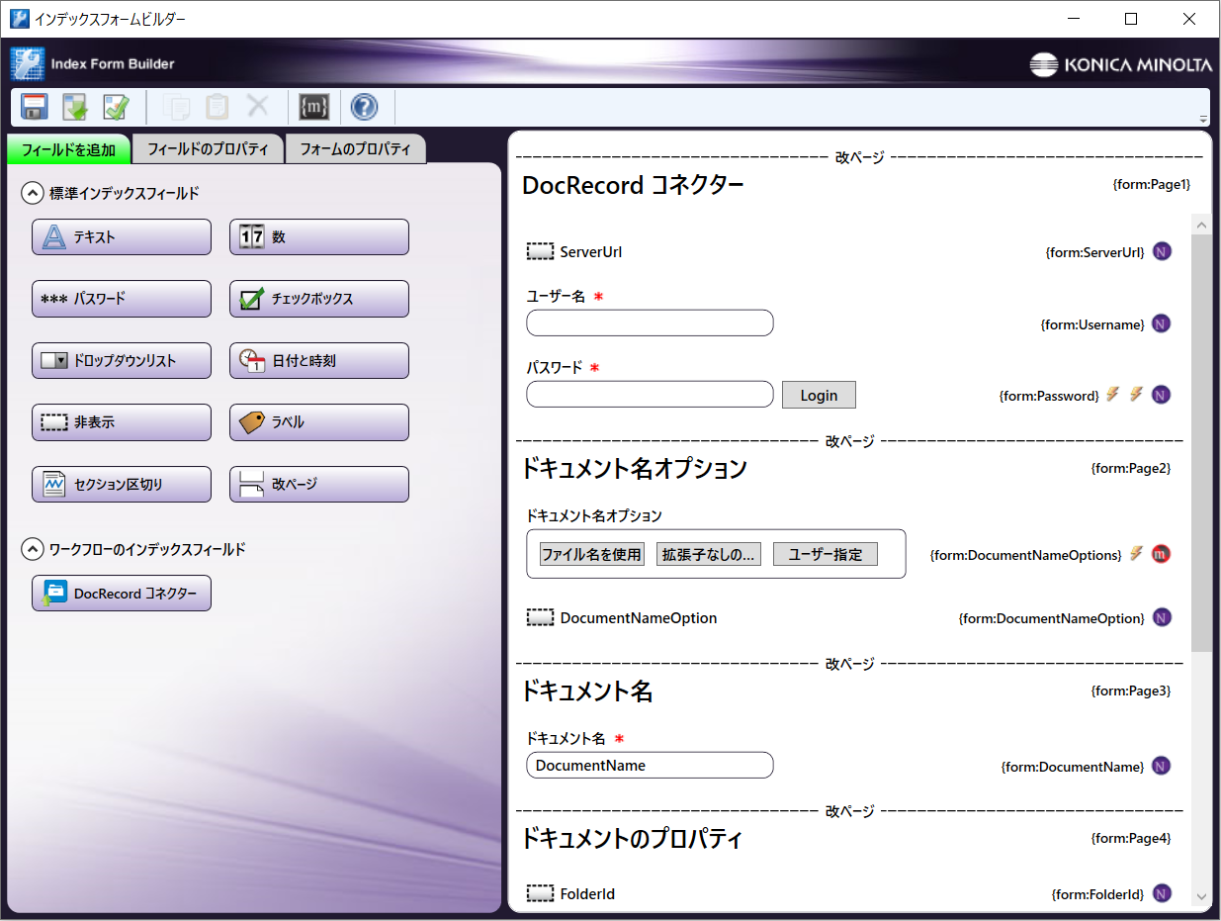Image resolution: width=1221 pixels, height=921 pixels.
Task: Open the toolbar overflow arrow at right end
Action: [x=1202, y=119]
